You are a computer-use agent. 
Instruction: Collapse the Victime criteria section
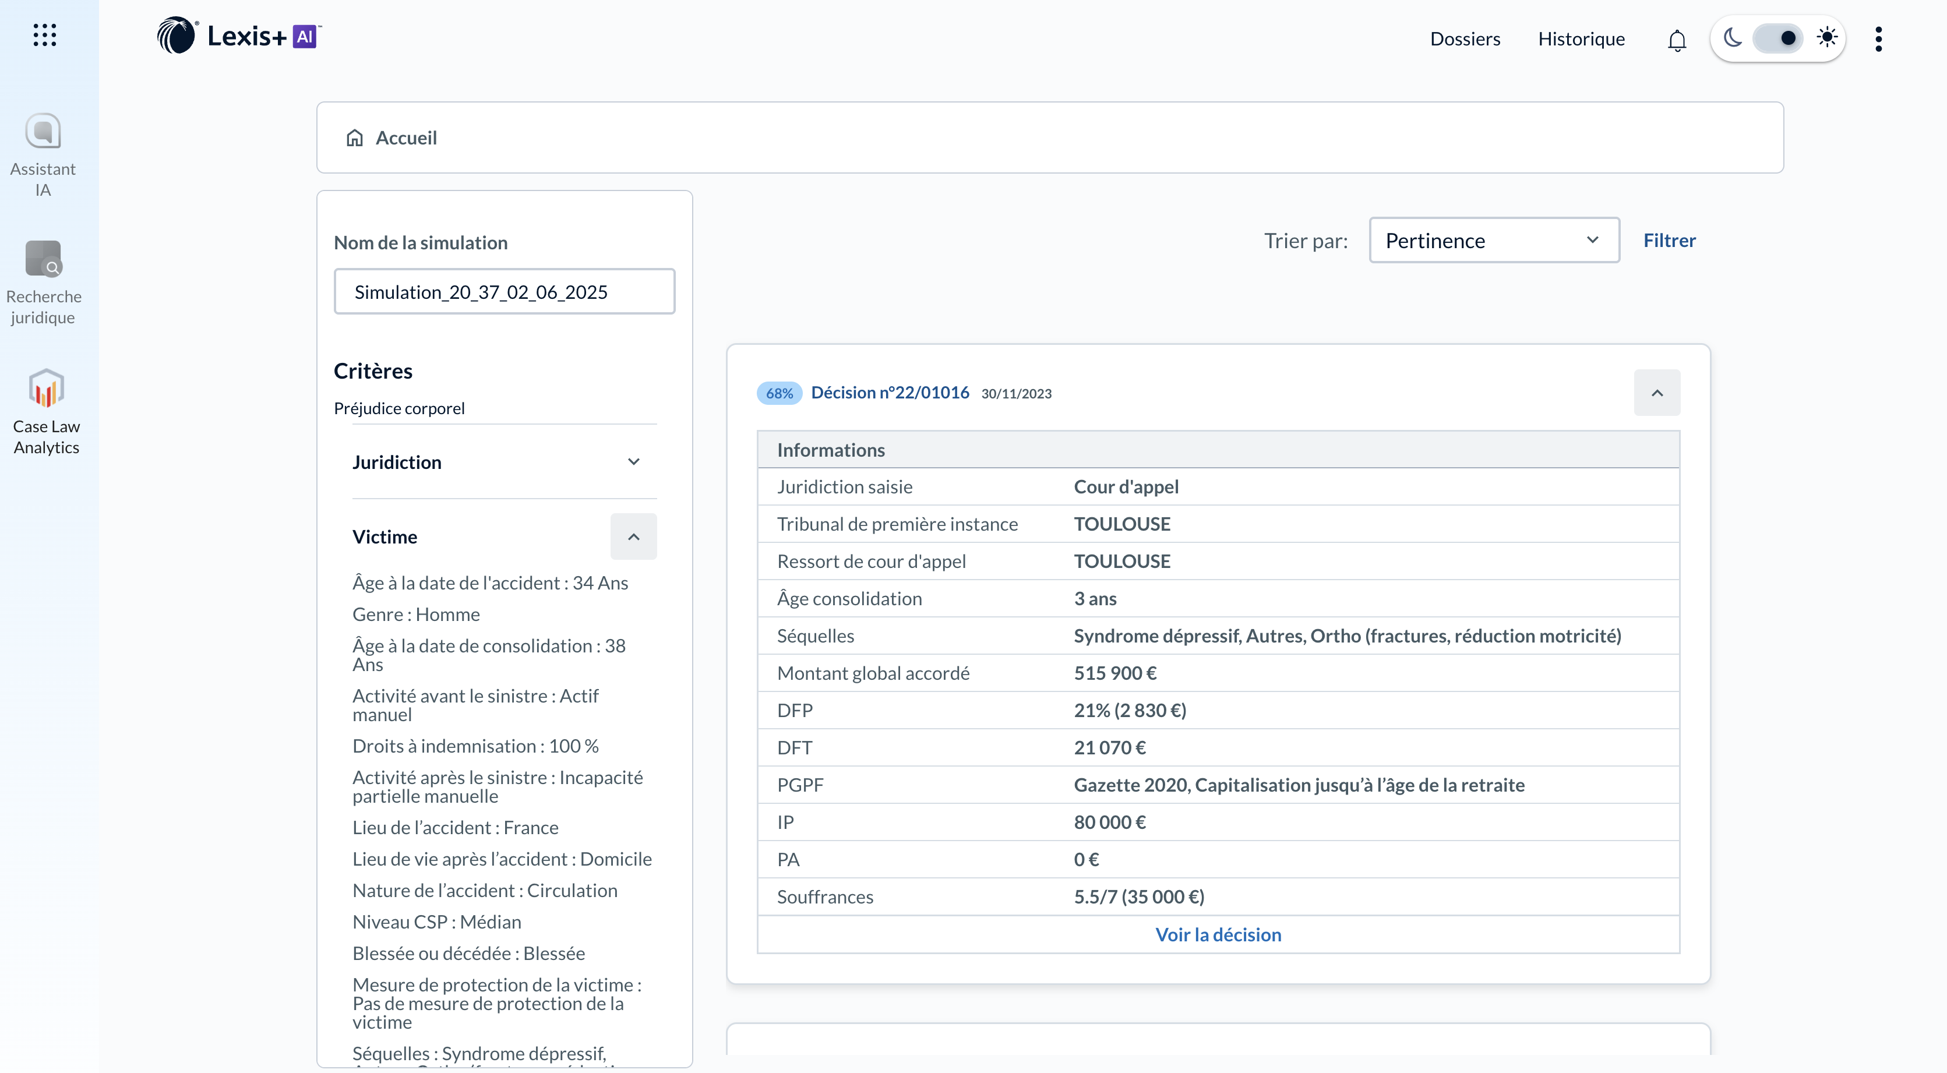click(633, 536)
